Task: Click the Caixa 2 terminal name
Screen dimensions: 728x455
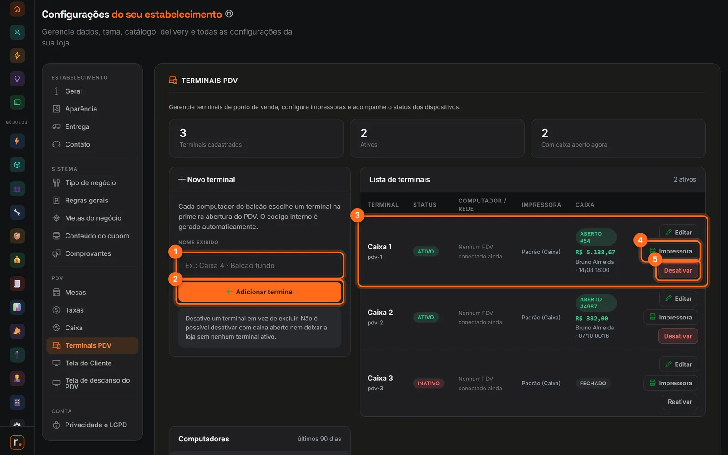Action: click(380, 313)
